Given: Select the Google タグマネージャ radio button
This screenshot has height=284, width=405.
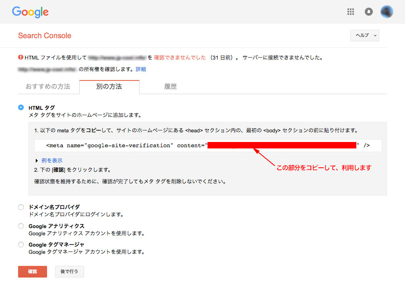Looking at the screenshot, I should pos(21,245).
